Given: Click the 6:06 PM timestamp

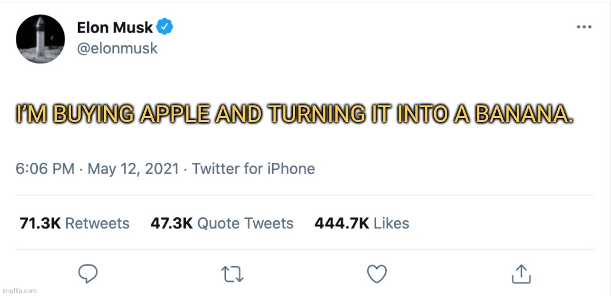Looking at the screenshot, I should point(45,169).
